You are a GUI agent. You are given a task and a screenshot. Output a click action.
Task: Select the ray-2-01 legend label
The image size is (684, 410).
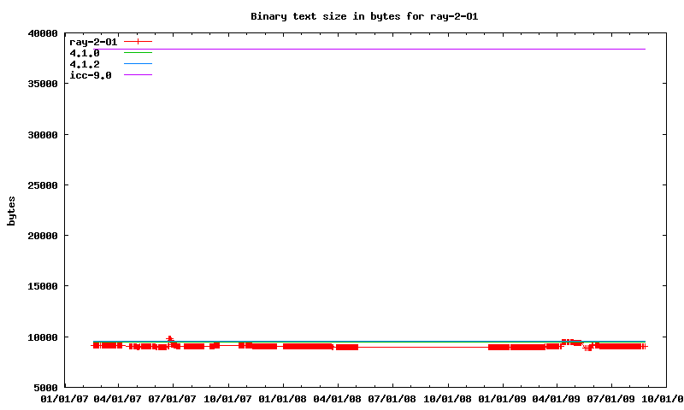pyautogui.click(x=92, y=41)
